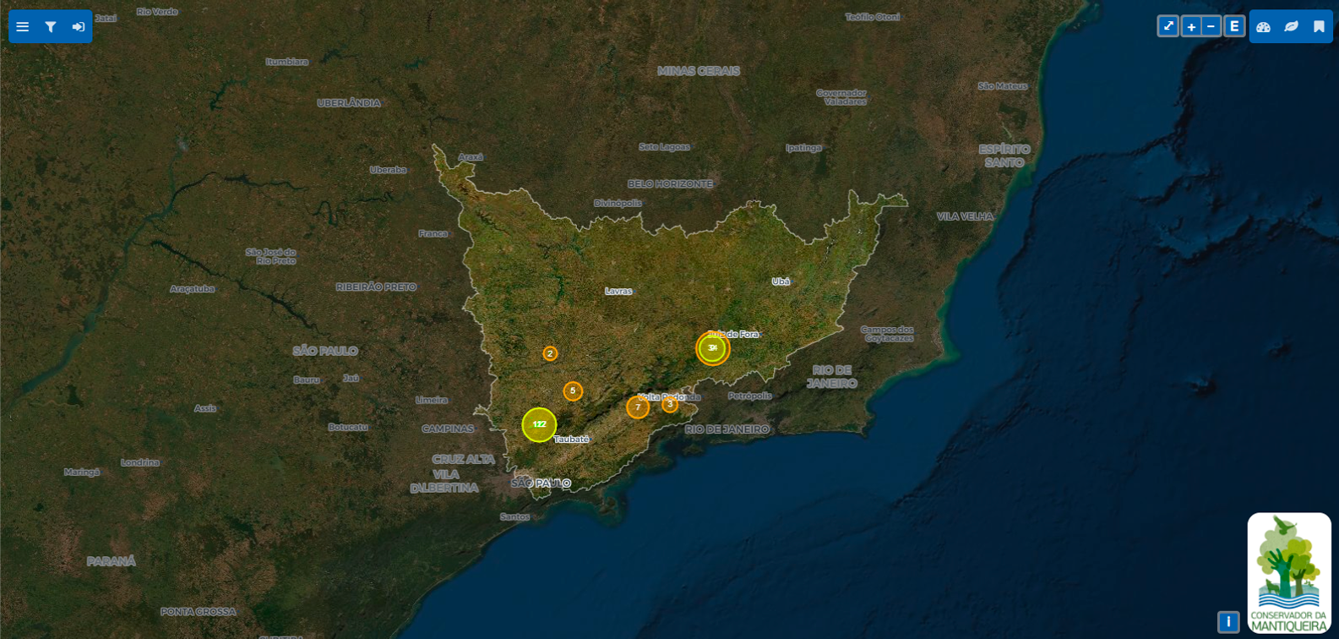Select the orange cluster labeled 2

(x=550, y=354)
